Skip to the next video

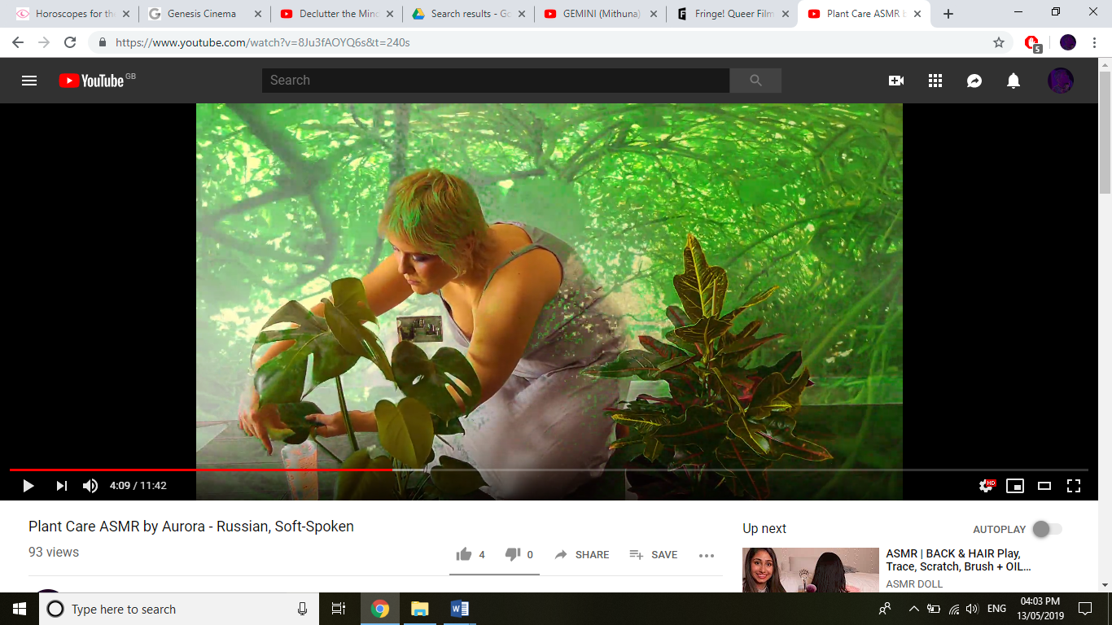pos(61,486)
